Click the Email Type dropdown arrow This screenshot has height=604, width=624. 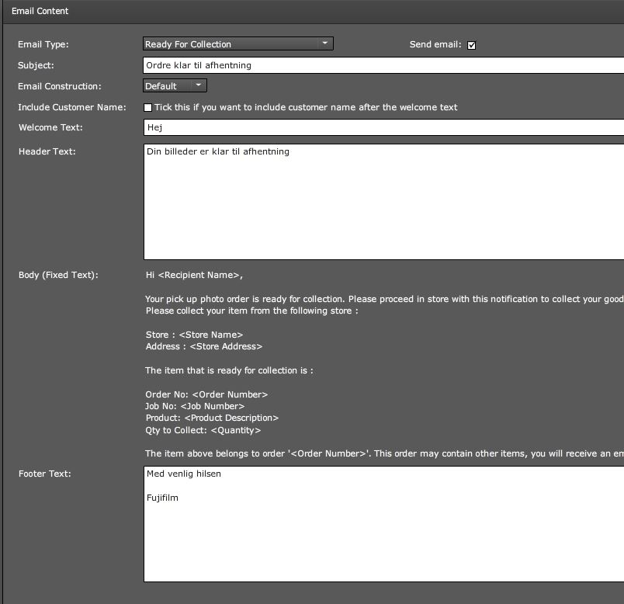click(324, 43)
